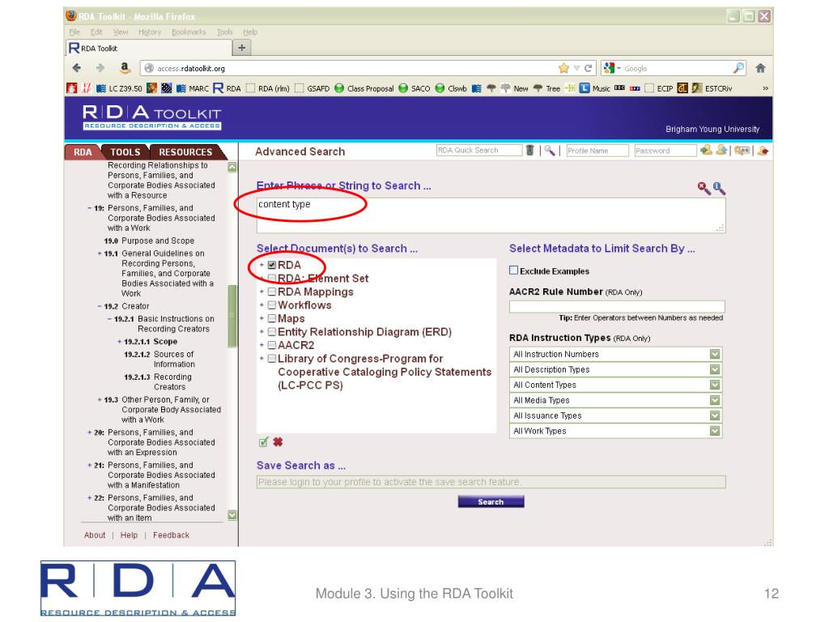This screenshot has width=829, height=622.
Task: Uncheck the RDA document checkbox
Action: coord(272,265)
